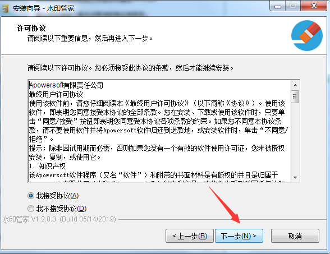
Task: Minimize the 安装向导 window
Action: point(278,6)
